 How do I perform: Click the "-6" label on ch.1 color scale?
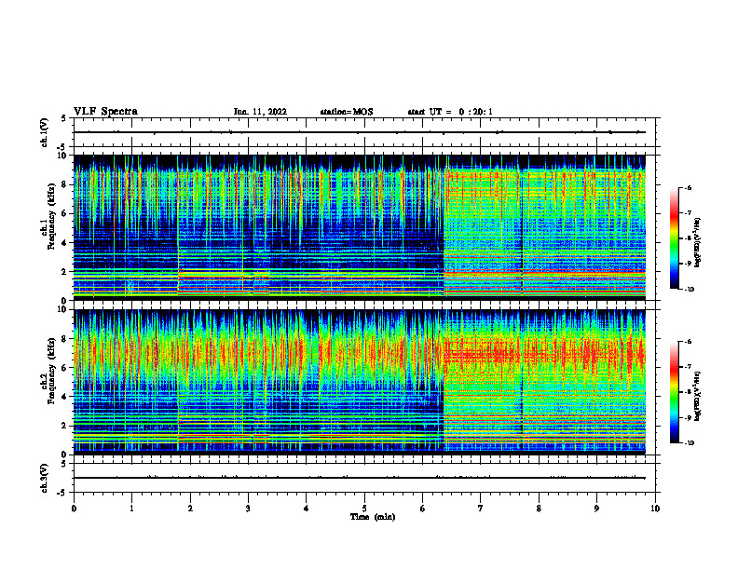(x=688, y=188)
